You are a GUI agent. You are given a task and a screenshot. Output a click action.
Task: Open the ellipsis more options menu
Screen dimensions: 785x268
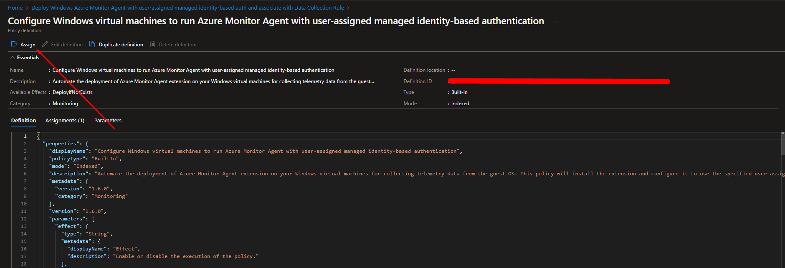pos(557,21)
